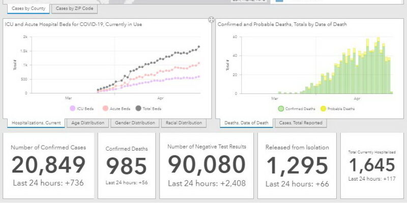Select Deaths, Date of Death tab
This screenshot has height=203, width=407.
click(247, 123)
